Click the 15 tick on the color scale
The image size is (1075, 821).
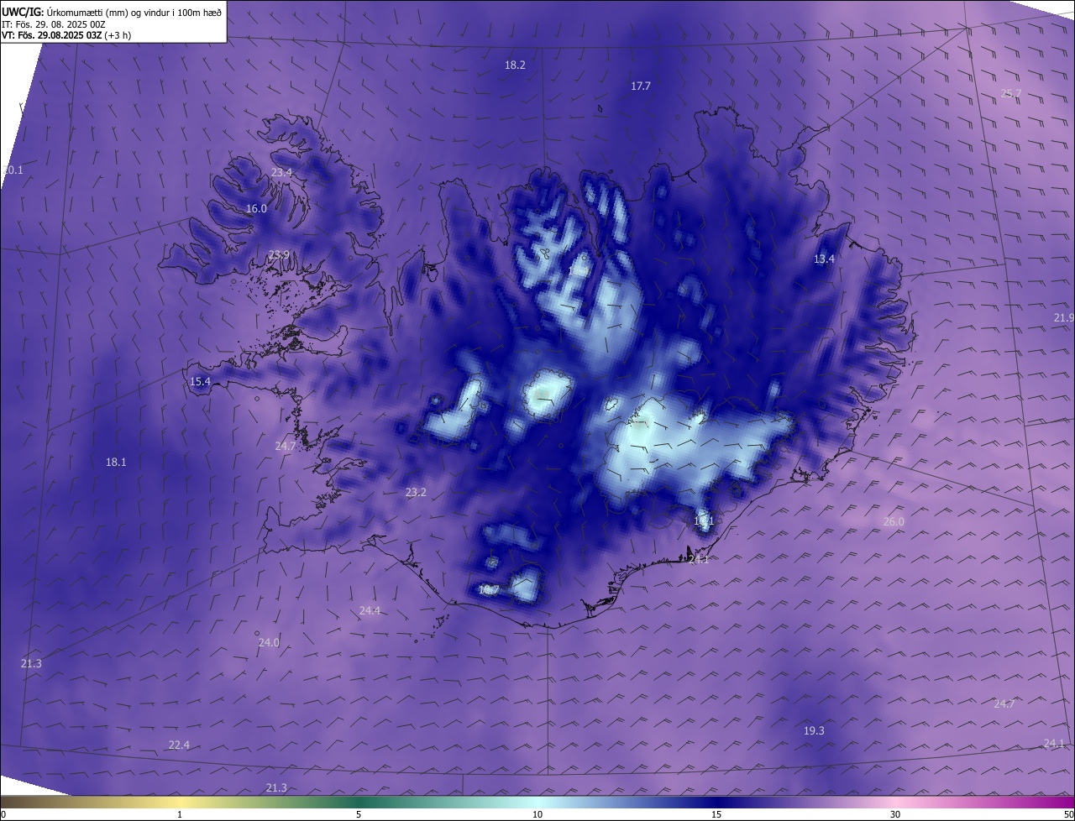pos(716,814)
